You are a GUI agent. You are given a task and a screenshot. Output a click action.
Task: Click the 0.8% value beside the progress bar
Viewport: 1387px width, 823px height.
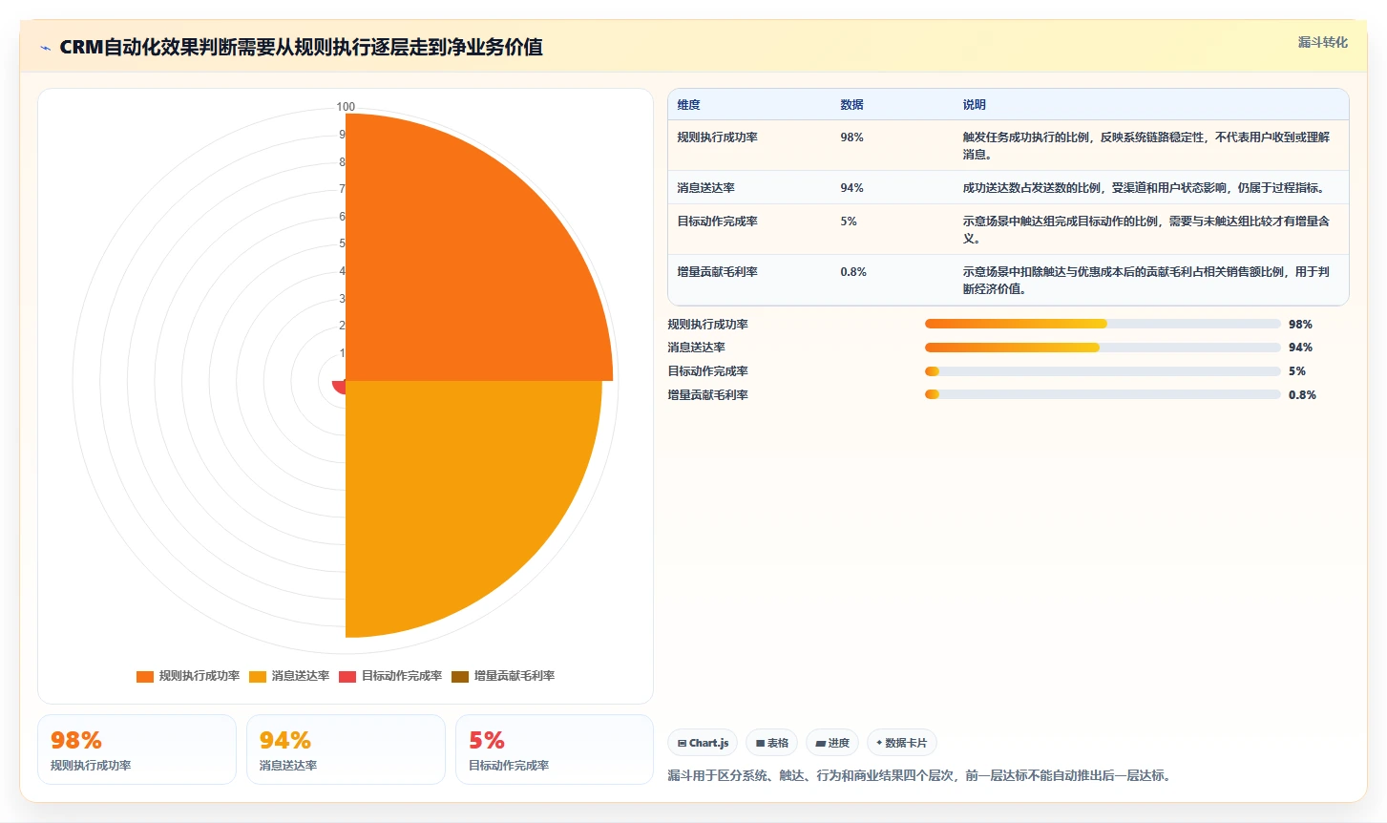coord(1302,395)
